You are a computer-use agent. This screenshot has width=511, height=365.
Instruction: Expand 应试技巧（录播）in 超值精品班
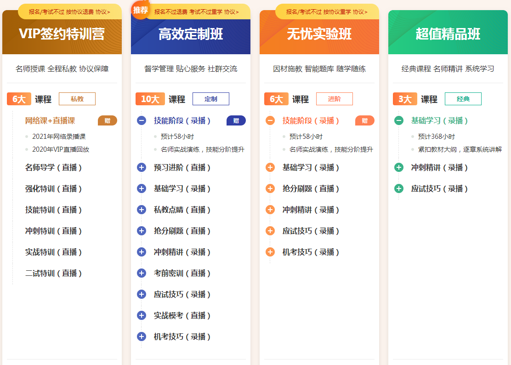coord(398,188)
